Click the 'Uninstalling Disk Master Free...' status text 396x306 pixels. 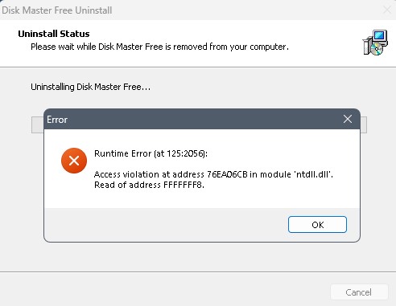coord(91,87)
